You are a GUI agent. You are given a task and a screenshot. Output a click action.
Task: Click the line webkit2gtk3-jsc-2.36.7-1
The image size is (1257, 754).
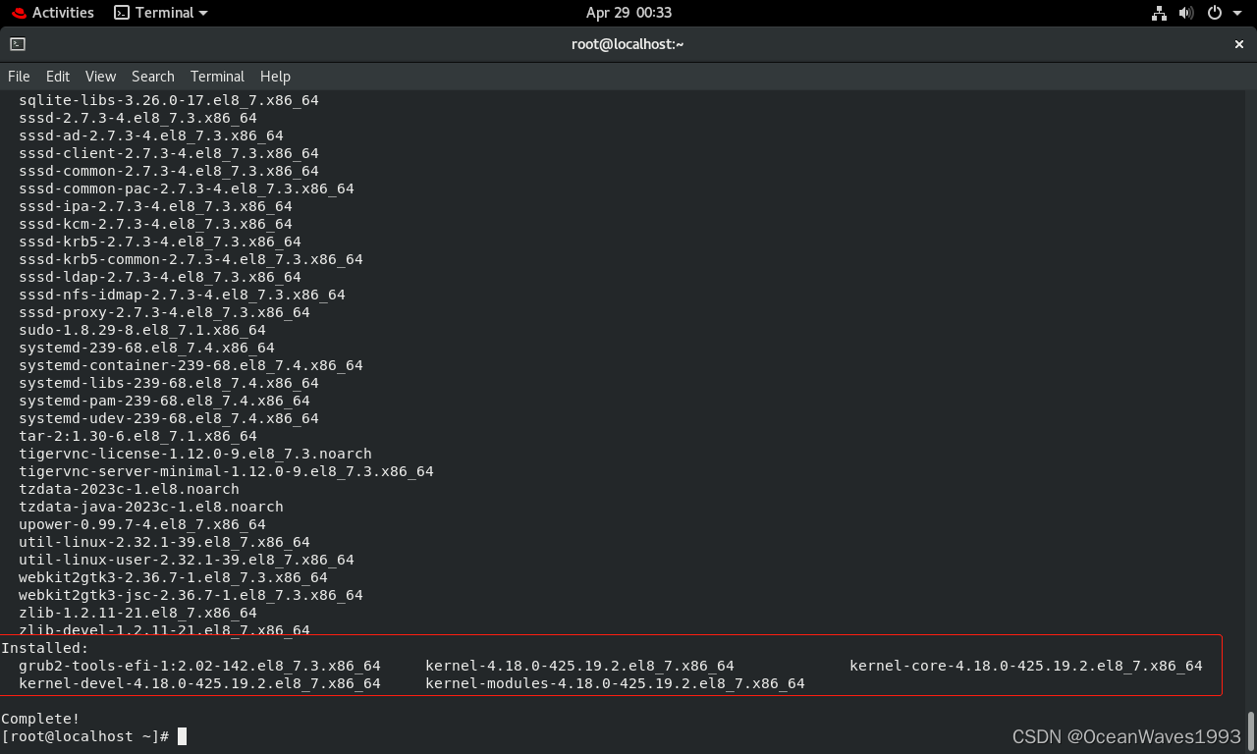(x=191, y=595)
